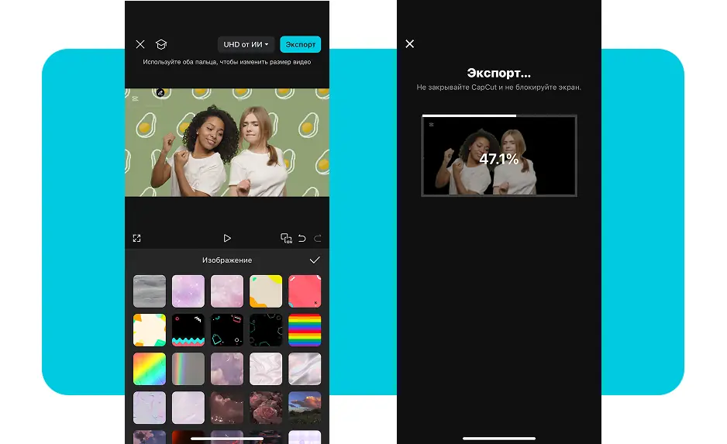Tap the Изображение panel title

click(x=227, y=260)
